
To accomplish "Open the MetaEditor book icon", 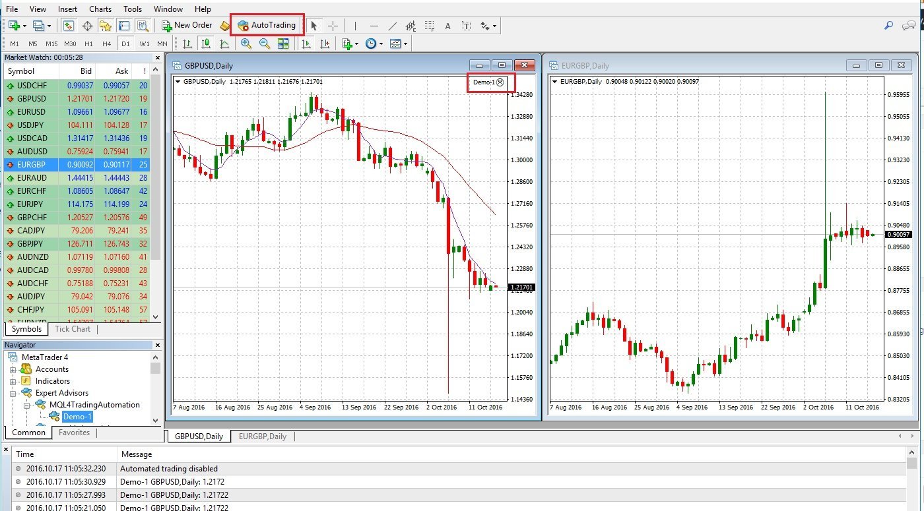I will [x=225, y=26].
